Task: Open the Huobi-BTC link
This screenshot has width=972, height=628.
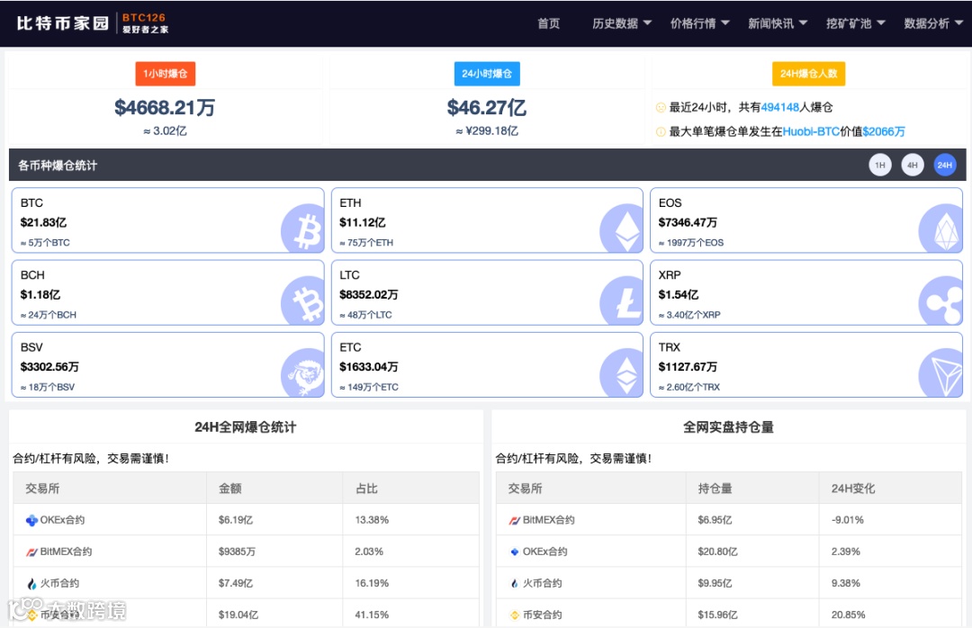Action: (x=811, y=131)
